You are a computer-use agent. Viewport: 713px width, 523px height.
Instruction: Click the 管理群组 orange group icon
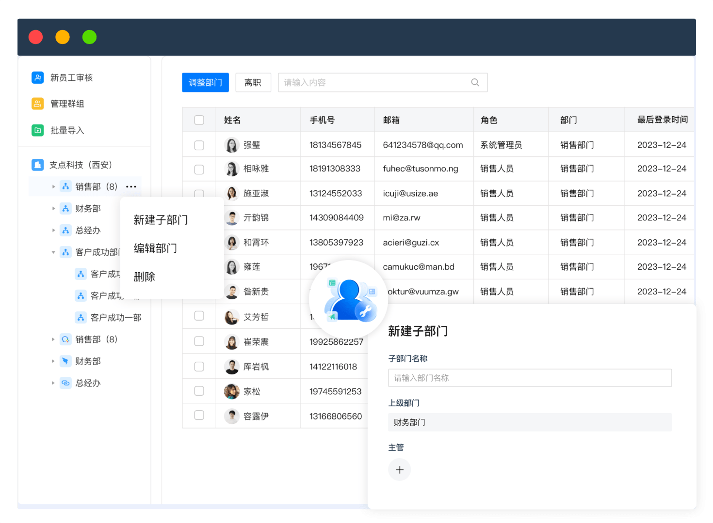tap(38, 104)
